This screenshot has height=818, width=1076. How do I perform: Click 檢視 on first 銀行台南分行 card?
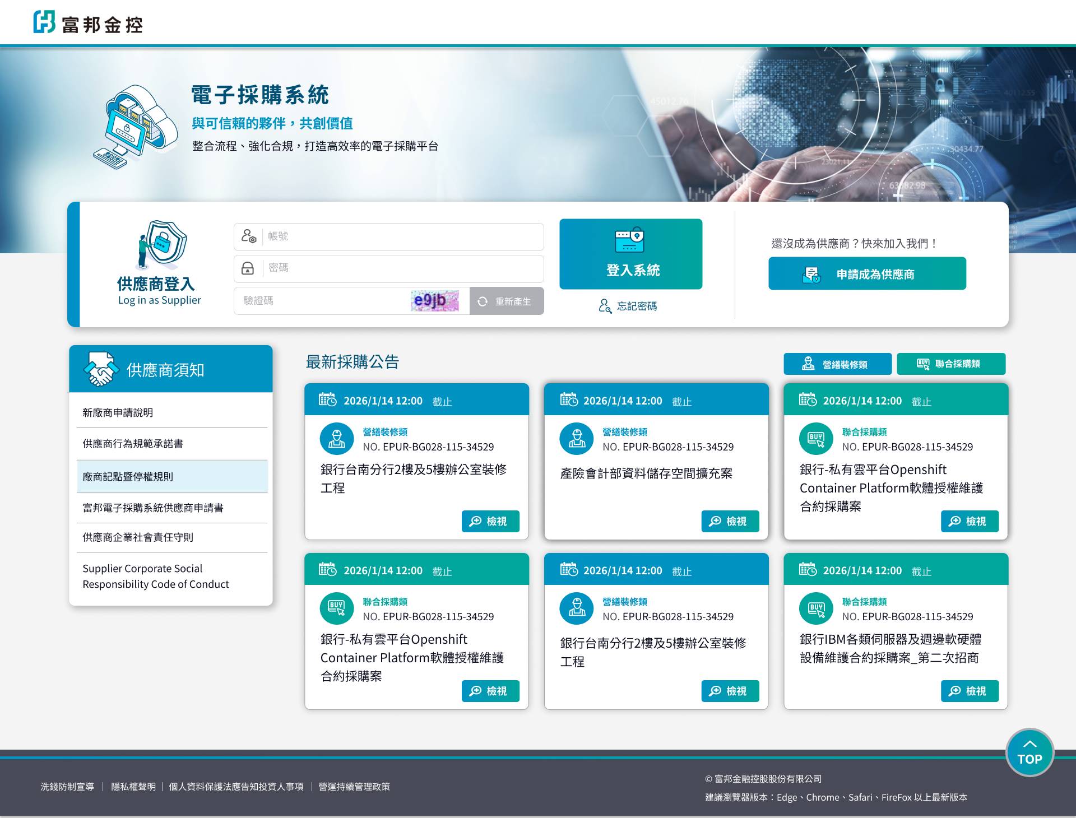(490, 521)
